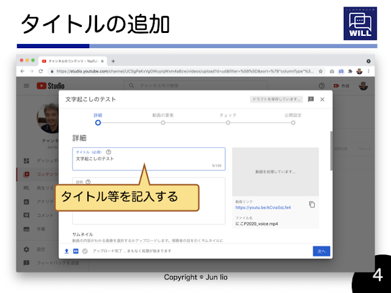The image size is (391, 293).
Task: Click the file name にこP2020_voice.mp4
Action: (x=257, y=224)
